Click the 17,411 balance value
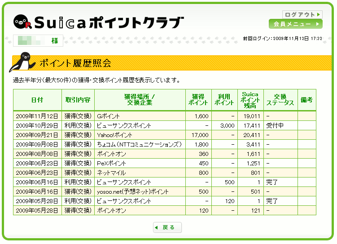 (252, 126)
